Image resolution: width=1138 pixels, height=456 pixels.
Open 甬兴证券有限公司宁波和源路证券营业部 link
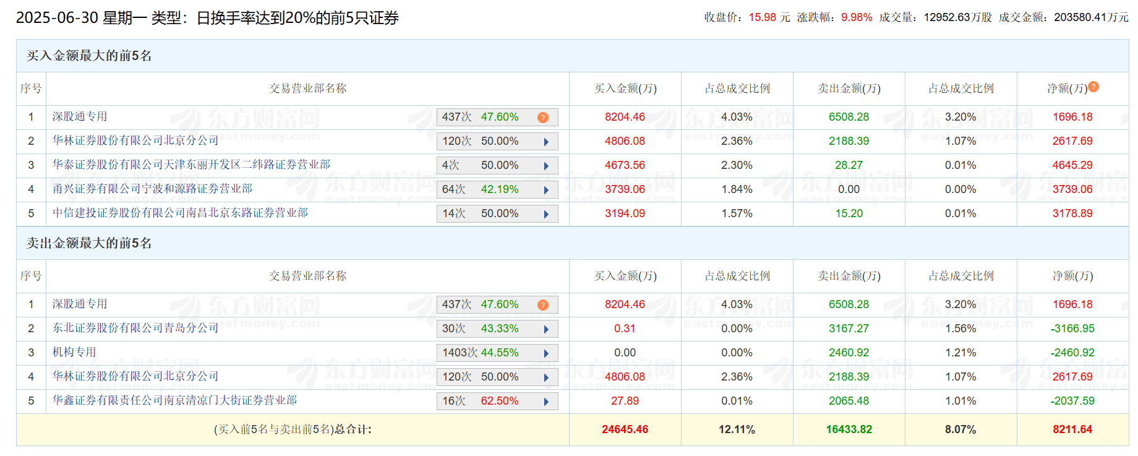152,189
